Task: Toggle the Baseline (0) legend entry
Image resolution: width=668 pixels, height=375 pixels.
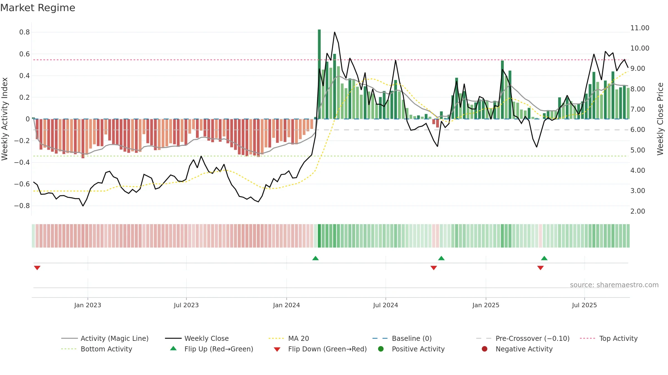Action: click(402, 338)
